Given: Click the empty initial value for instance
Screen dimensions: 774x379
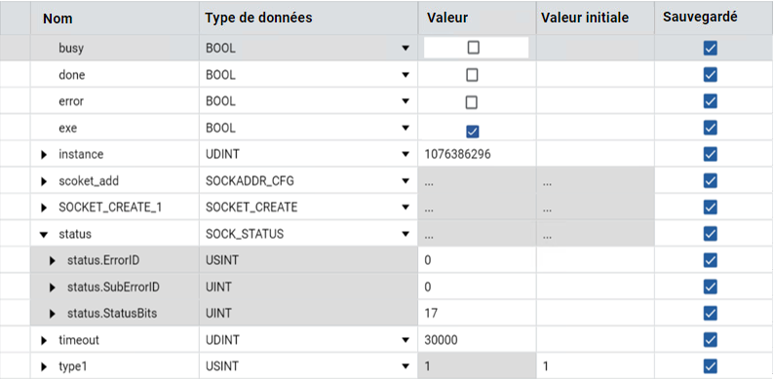Looking at the screenshot, I should tap(596, 155).
